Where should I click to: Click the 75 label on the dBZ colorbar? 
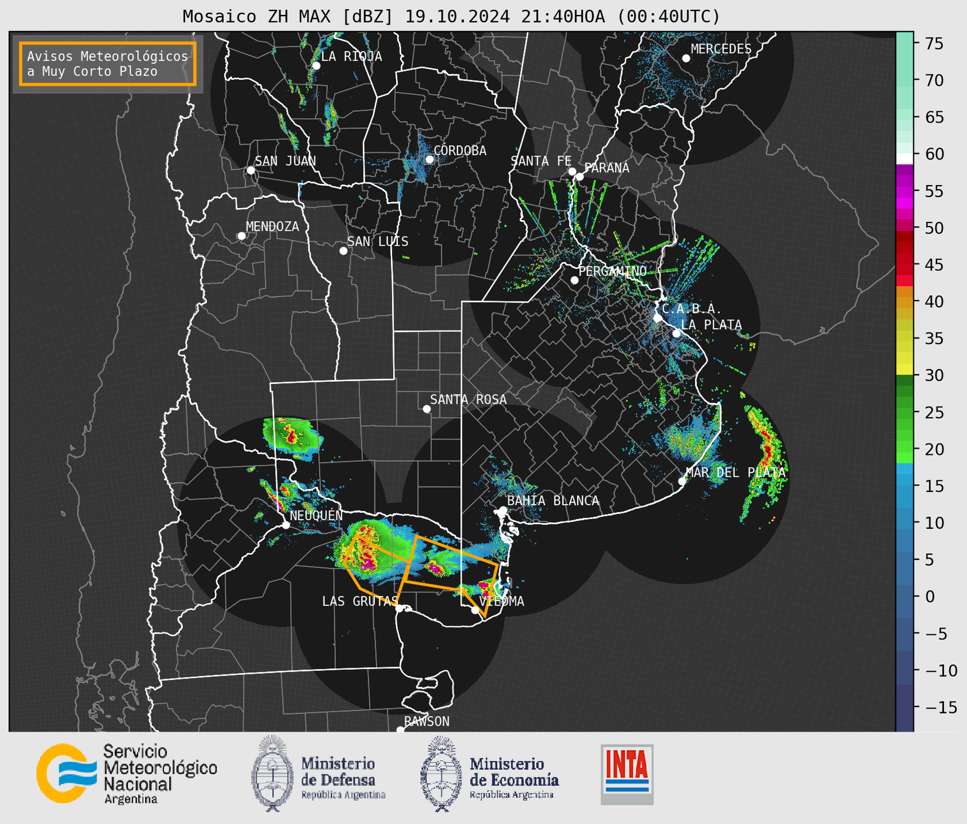point(934,44)
